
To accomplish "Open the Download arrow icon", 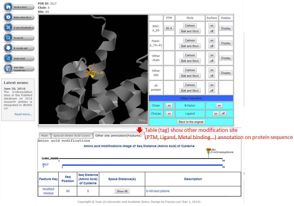I will click(x=8, y=48).
